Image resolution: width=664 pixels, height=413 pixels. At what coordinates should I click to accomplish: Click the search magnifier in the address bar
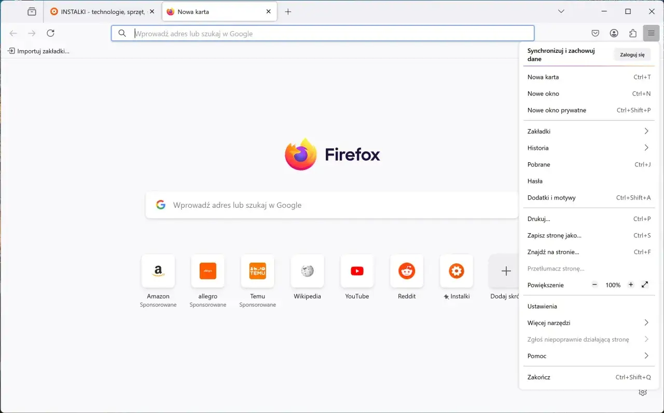coord(122,33)
